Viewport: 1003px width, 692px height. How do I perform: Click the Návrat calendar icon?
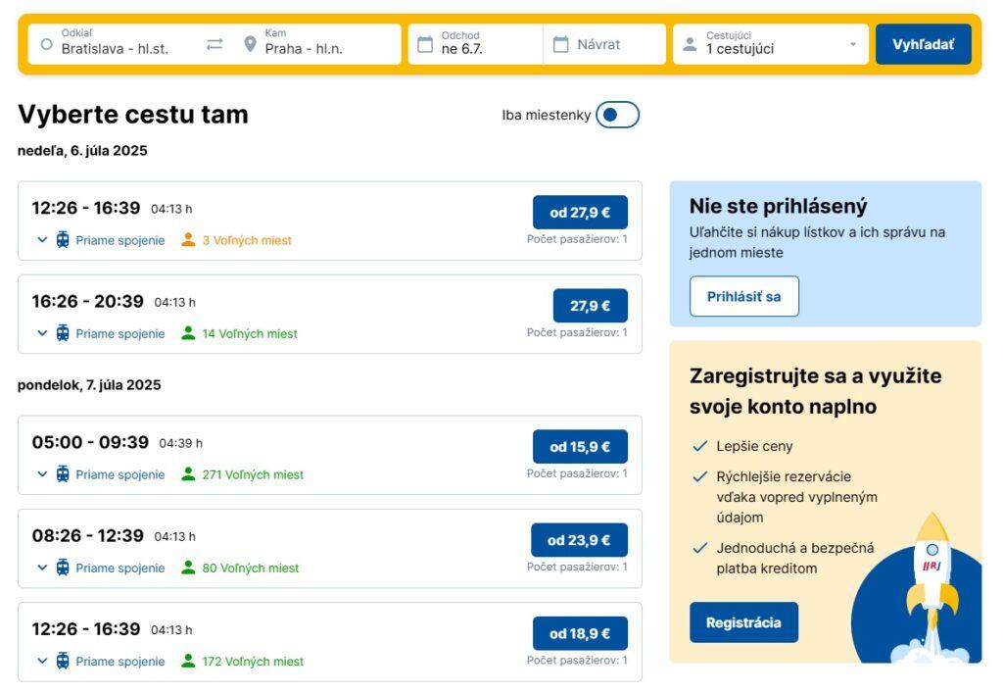[x=560, y=44]
